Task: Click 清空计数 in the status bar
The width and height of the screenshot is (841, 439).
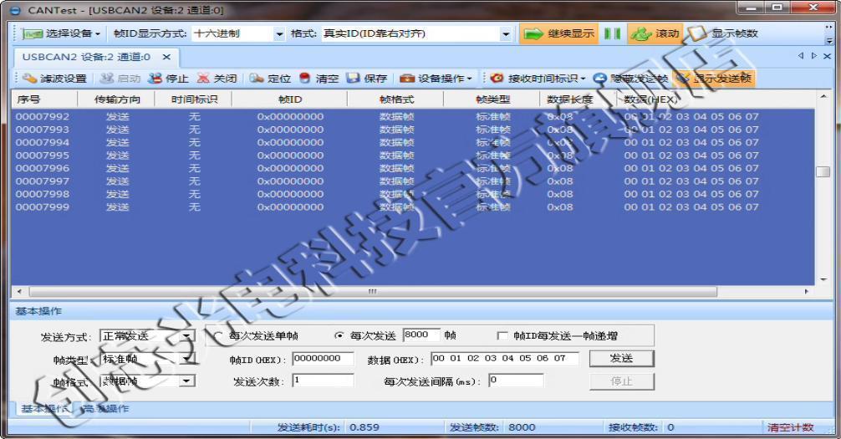Action: 790,427
